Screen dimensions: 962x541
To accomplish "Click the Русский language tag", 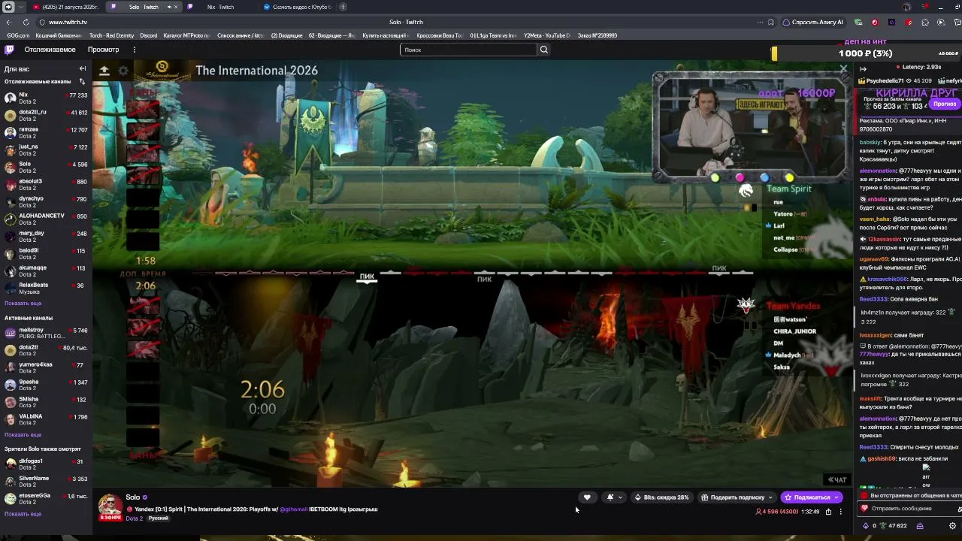I will [158, 518].
